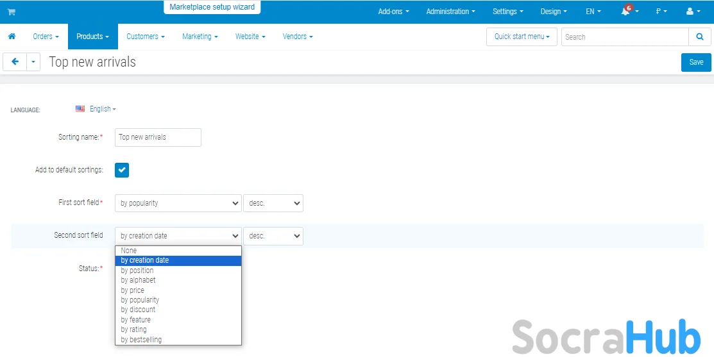Screen dimensions: 714x357
Task: Open the Quick start menu
Action: click(522, 37)
